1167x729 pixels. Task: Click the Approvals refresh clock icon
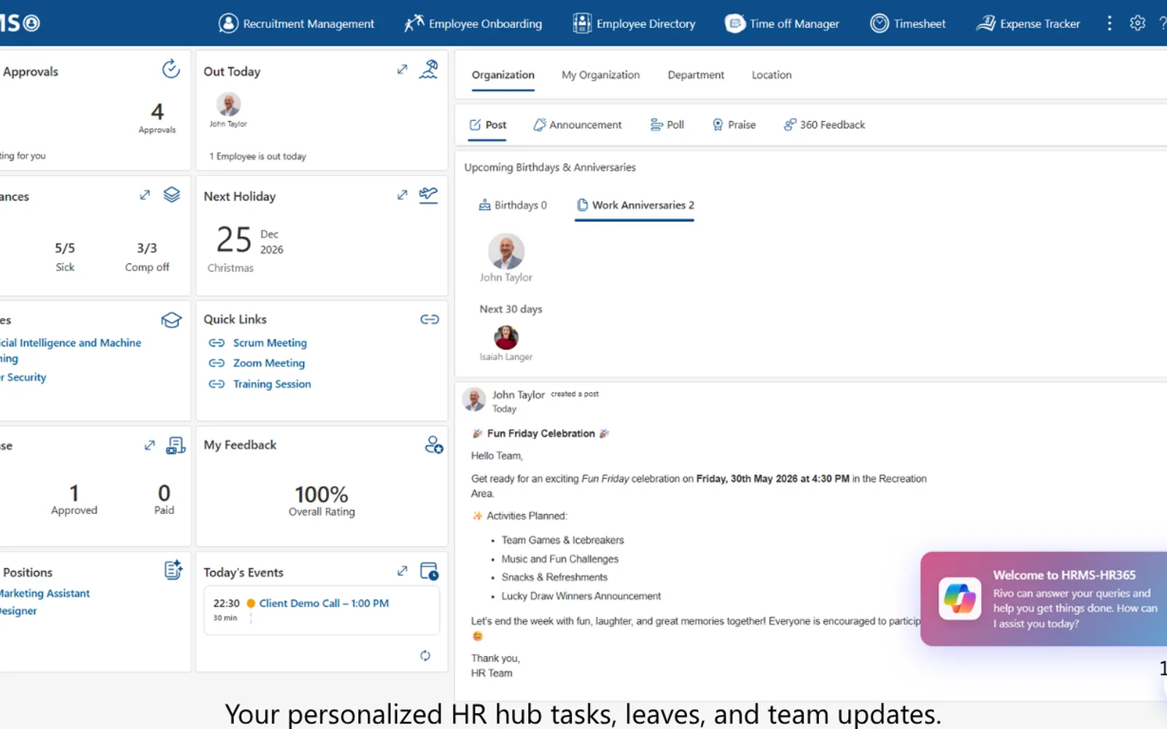(x=171, y=69)
